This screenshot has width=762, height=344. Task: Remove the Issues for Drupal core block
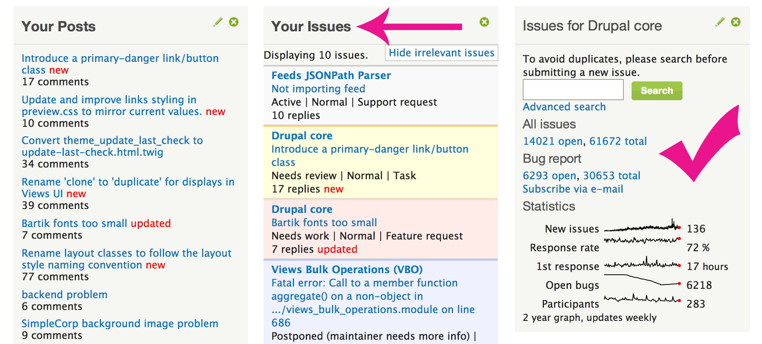tap(736, 22)
